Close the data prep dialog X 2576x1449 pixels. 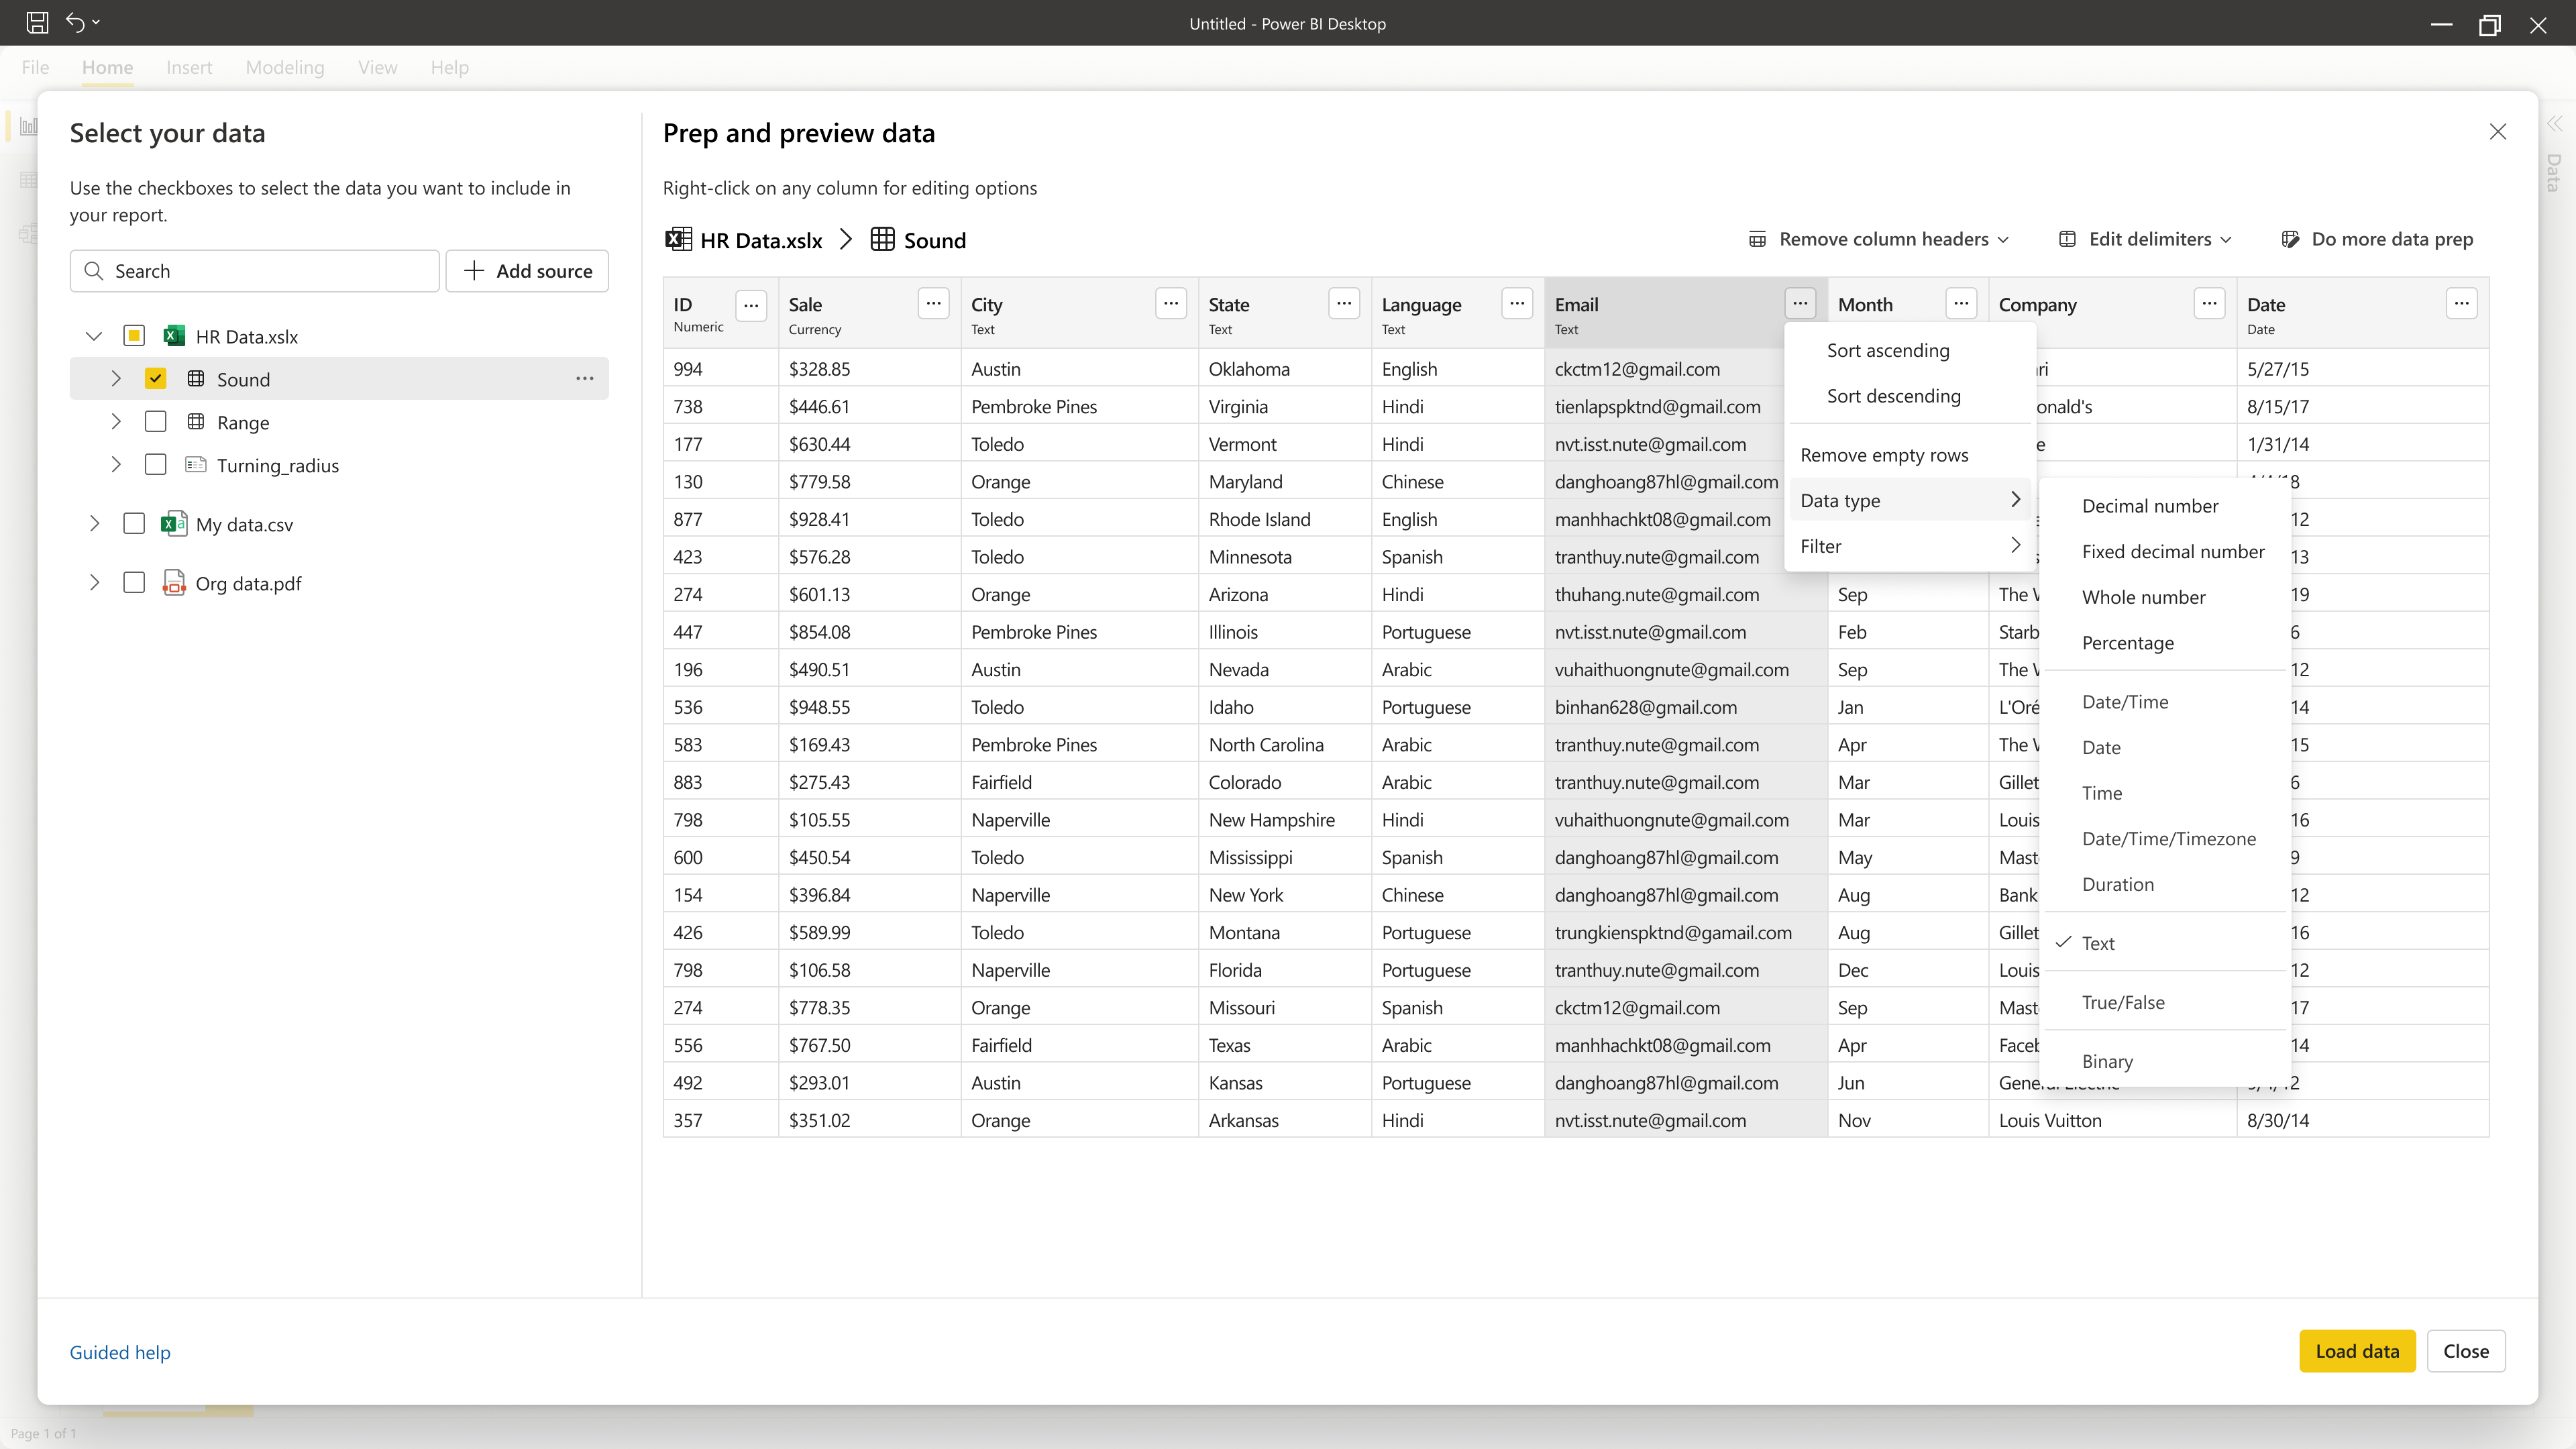click(x=2497, y=132)
